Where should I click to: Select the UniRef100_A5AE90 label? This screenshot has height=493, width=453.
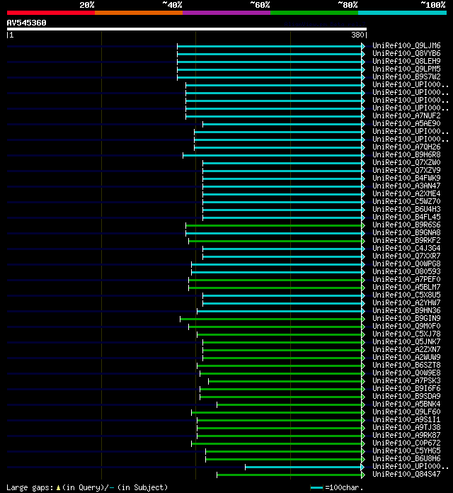[406, 123]
